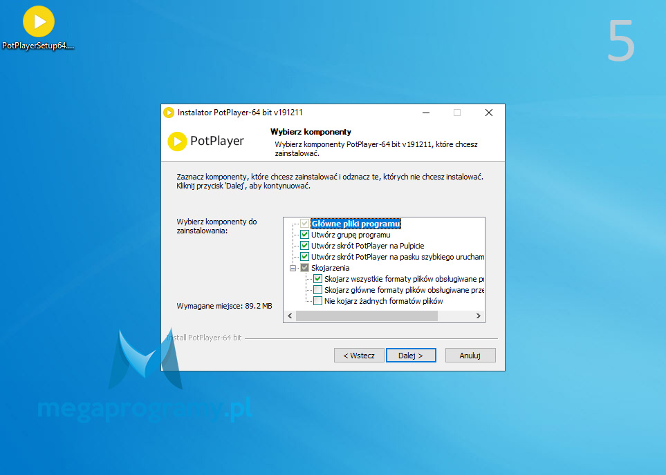Select the 'Skojarzenia' label text
Viewport: 666px width, 475px height.
(330, 268)
